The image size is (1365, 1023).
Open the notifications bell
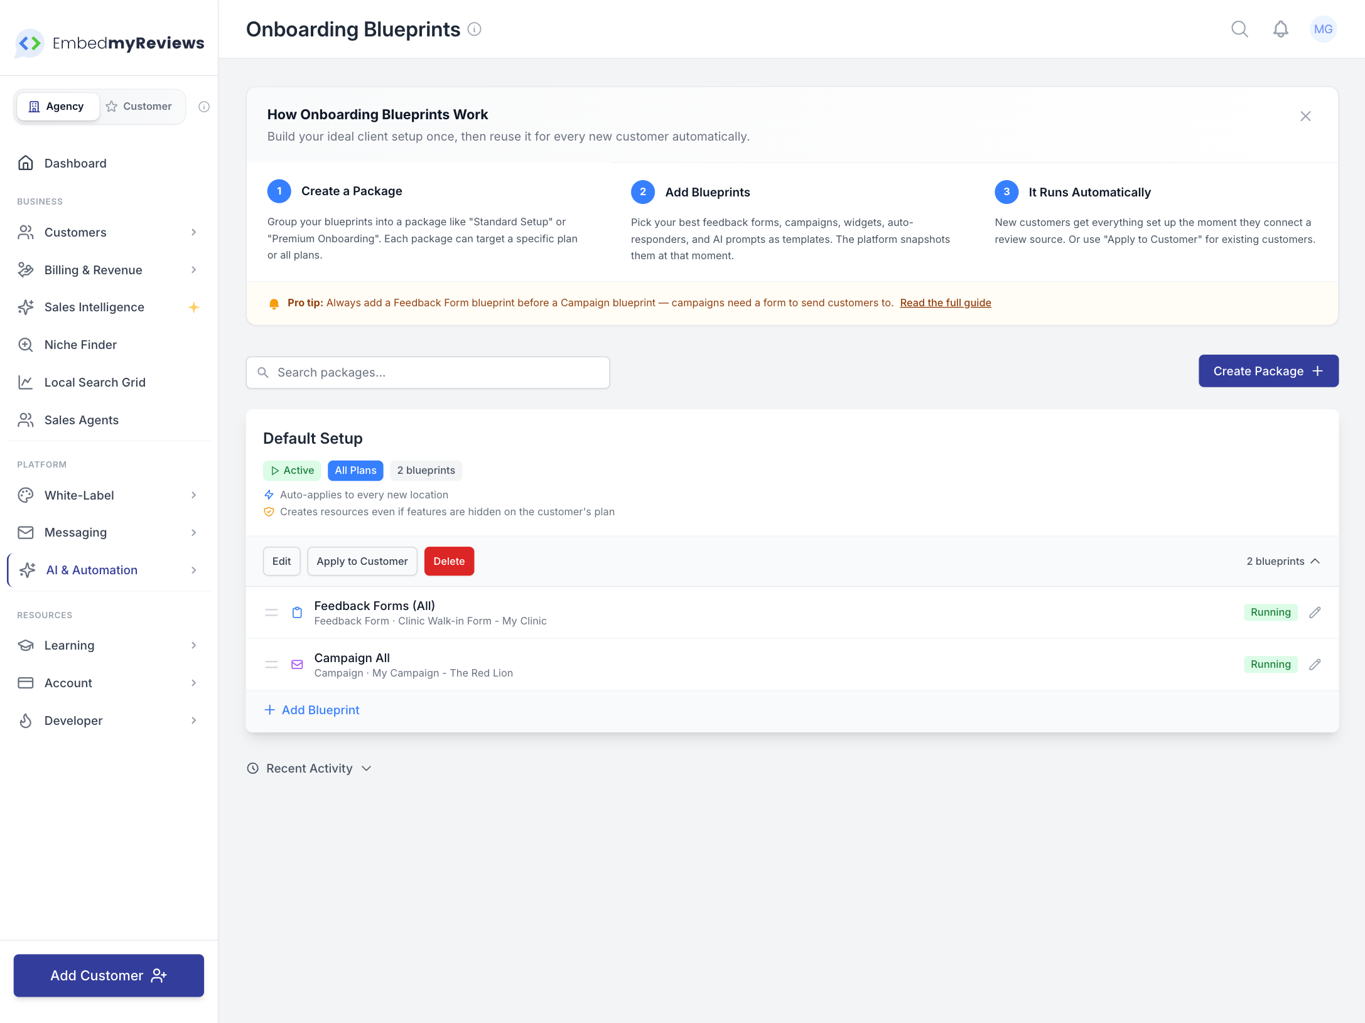(1280, 29)
